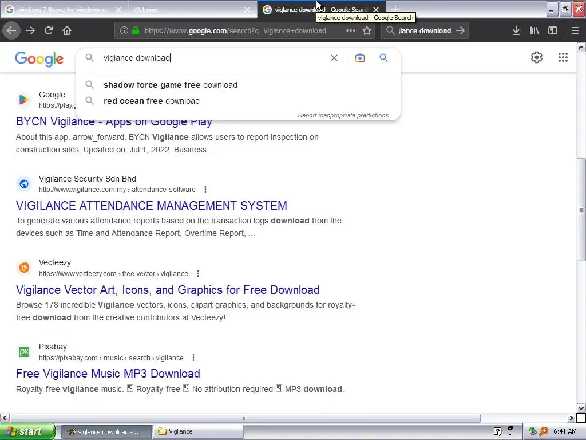This screenshot has width=586, height=440.
Task: Click the browser search box field
Action: pyautogui.click(x=425, y=31)
